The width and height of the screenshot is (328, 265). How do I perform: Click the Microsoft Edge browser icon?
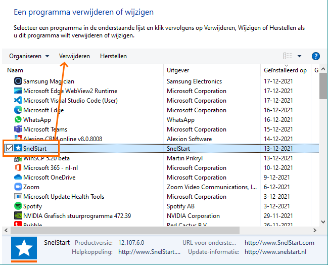point(18,110)
